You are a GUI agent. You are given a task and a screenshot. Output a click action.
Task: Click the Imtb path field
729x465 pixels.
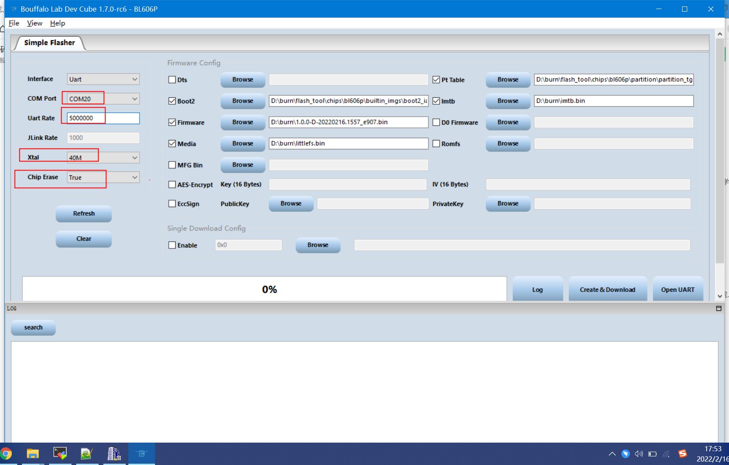point(614,101)
